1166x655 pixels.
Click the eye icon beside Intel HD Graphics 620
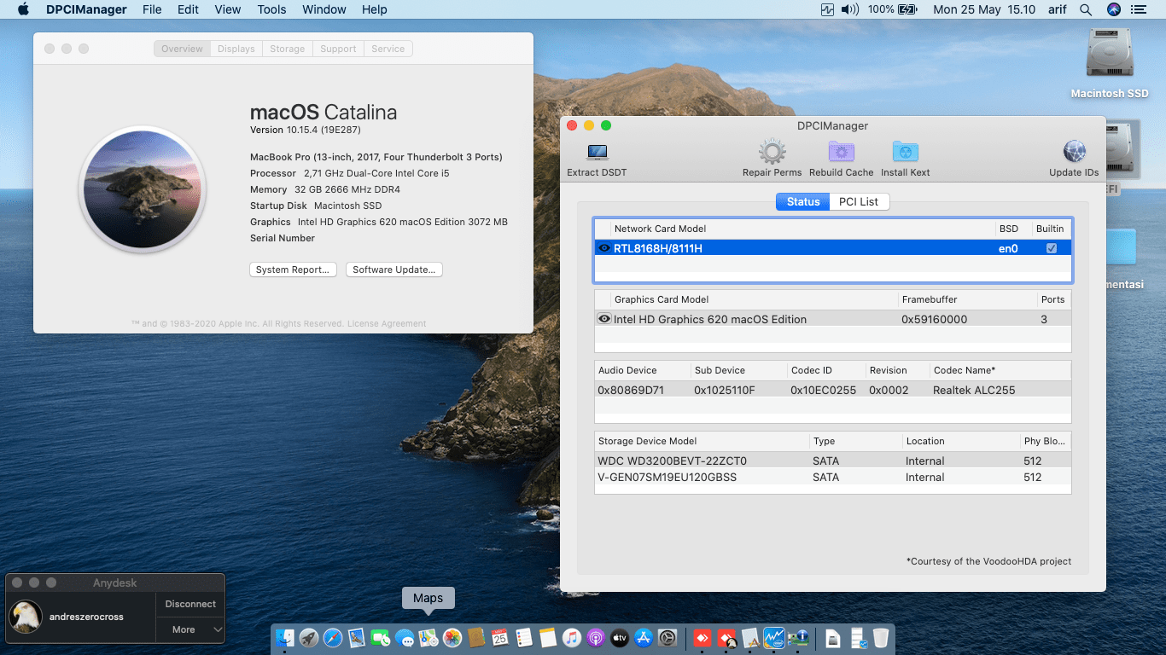[603, 318]
